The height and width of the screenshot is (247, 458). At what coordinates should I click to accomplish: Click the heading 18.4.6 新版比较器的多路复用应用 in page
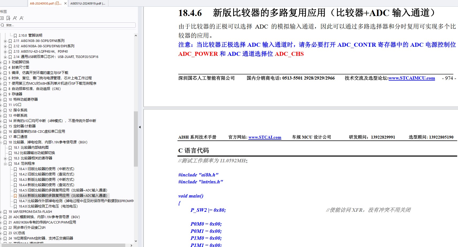[x=308, y=13]
